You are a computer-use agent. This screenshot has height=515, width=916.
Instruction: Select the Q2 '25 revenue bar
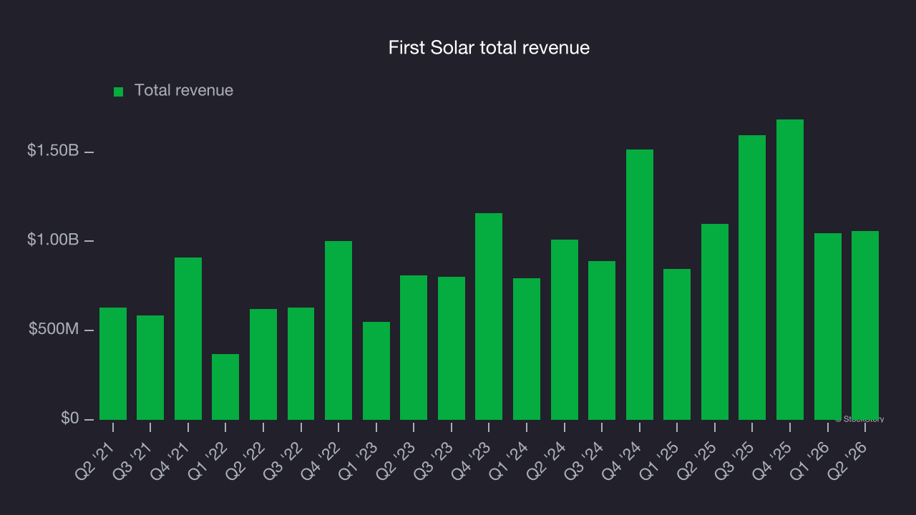(x=715, y=322)
